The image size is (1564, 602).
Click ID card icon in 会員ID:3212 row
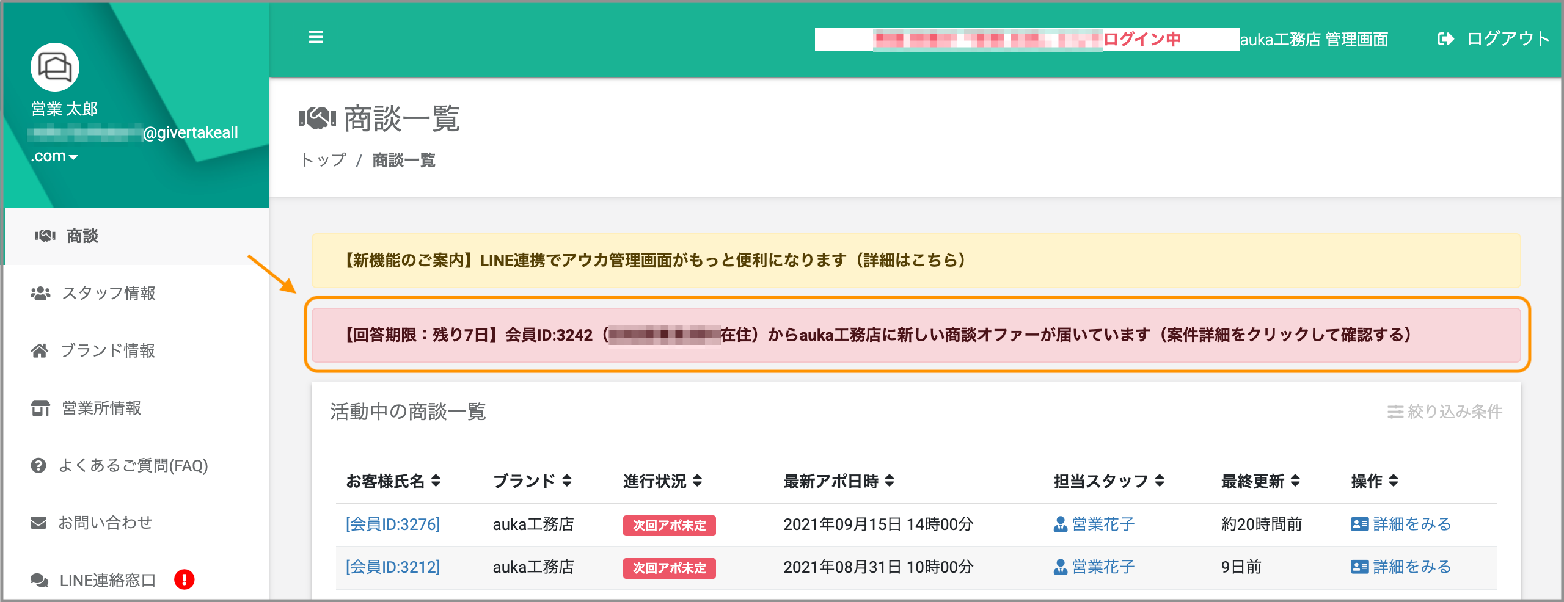(x=1360, y=567)
